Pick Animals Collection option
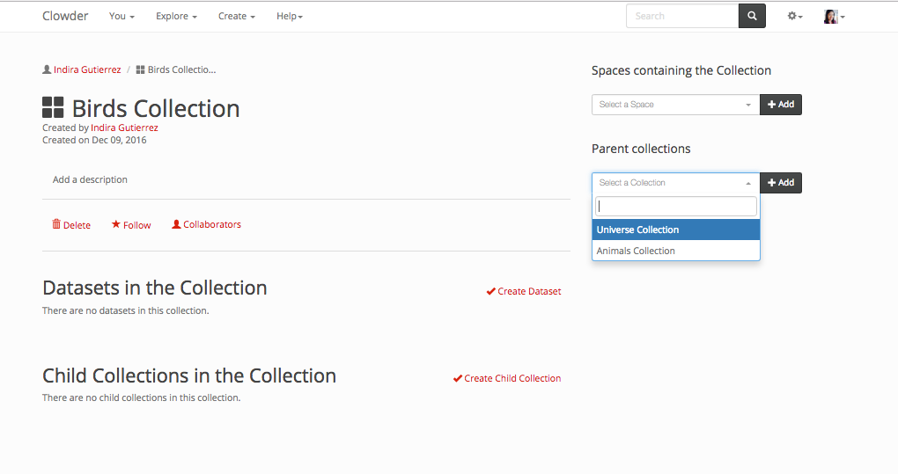The width and height of the screenshot is (898, 474). point(675,251)
